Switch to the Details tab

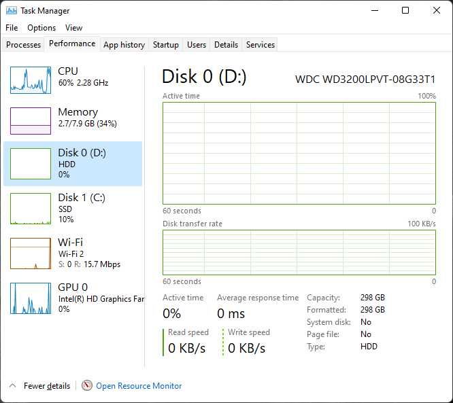226,45
